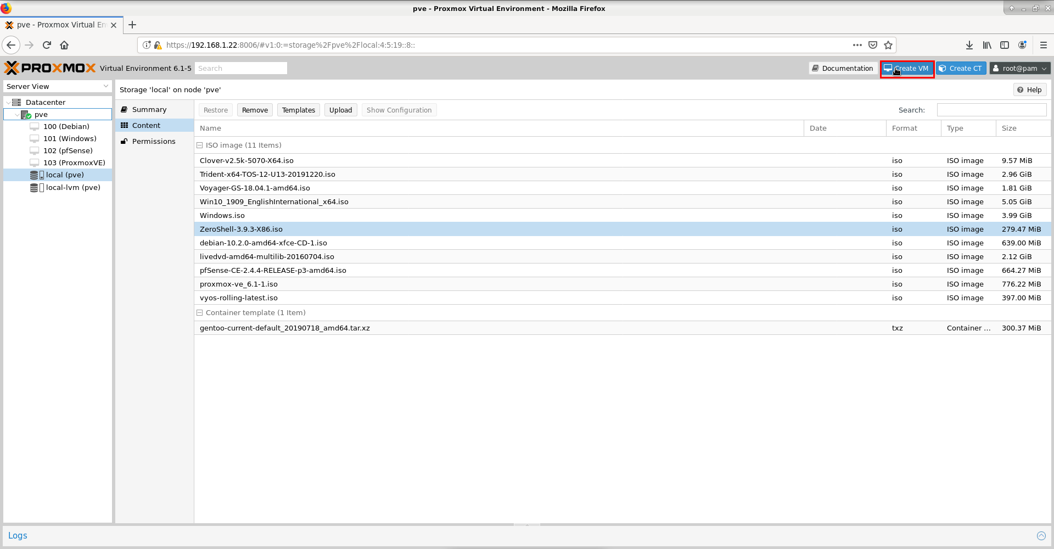
Task: Select Voyager-GS-18.04.1-amd64.iso row
Action: click(x=623, y=188)
